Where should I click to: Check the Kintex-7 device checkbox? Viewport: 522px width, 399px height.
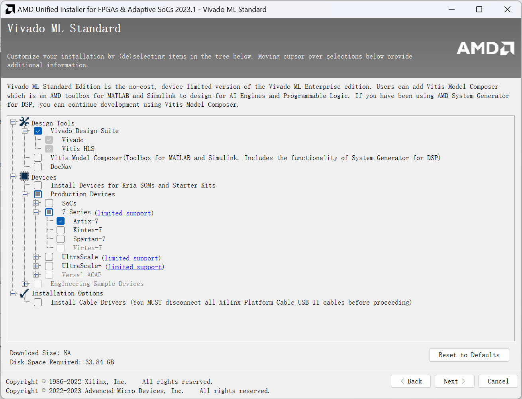point(61,230)
